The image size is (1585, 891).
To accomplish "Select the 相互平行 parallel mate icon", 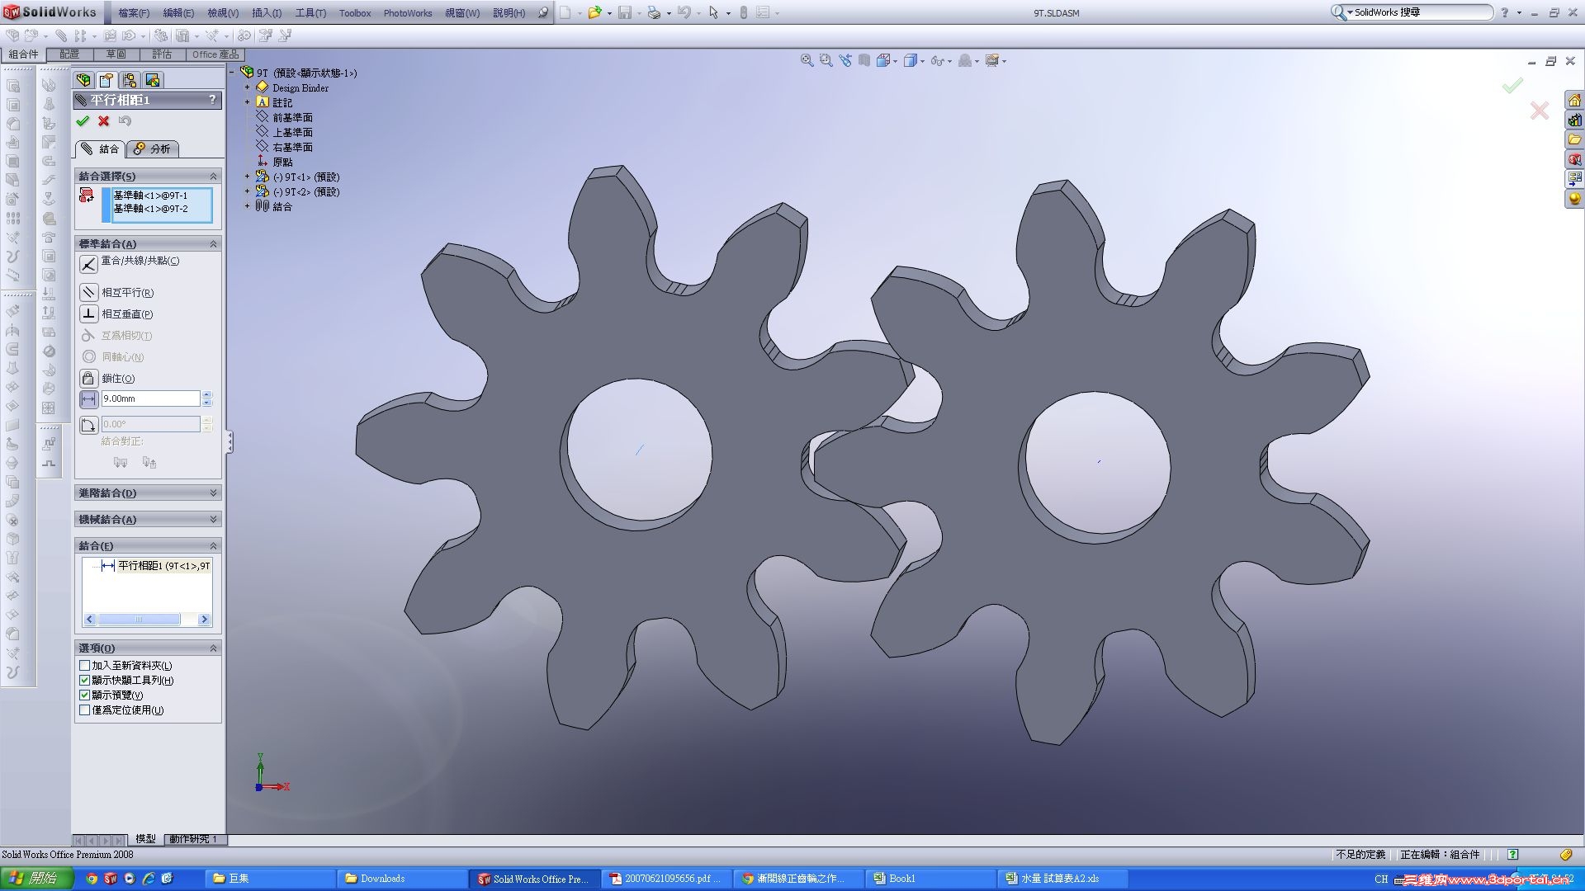I will click(88, 292).
